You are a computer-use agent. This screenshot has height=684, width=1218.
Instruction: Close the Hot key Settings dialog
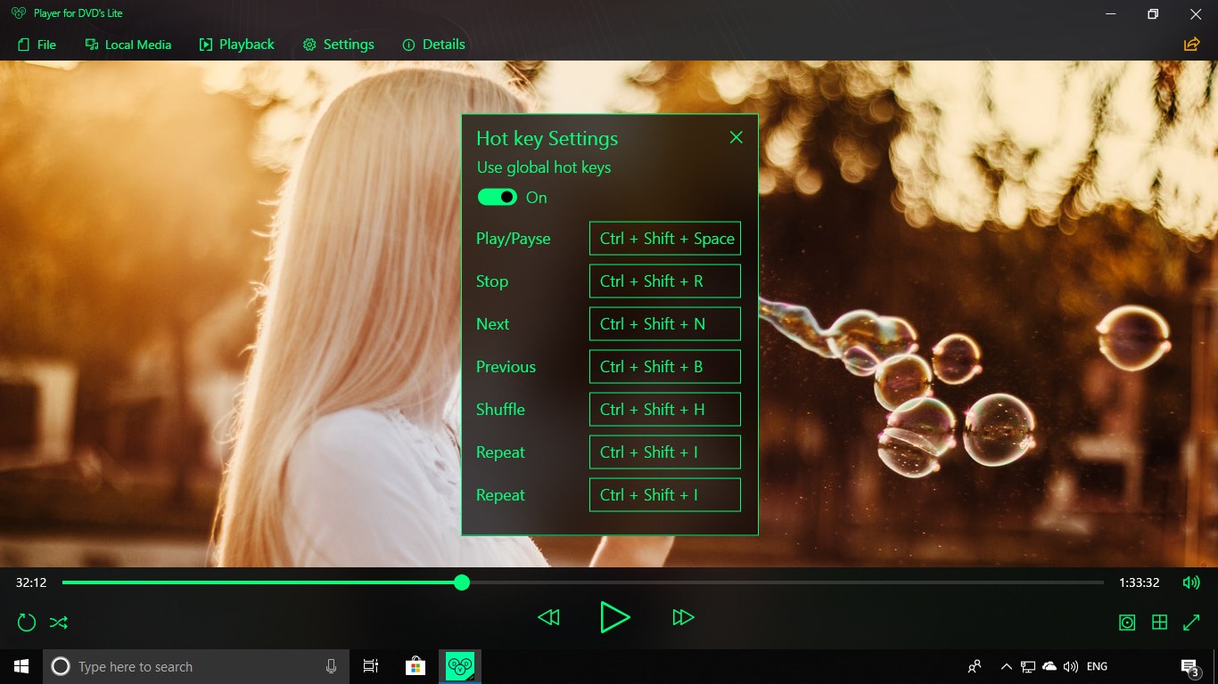736,137
